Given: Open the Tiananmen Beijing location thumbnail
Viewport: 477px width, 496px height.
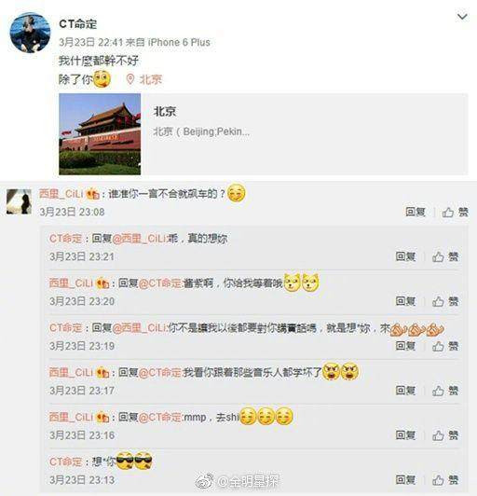Looking at the screenshot, I should (x=100, y=134).
